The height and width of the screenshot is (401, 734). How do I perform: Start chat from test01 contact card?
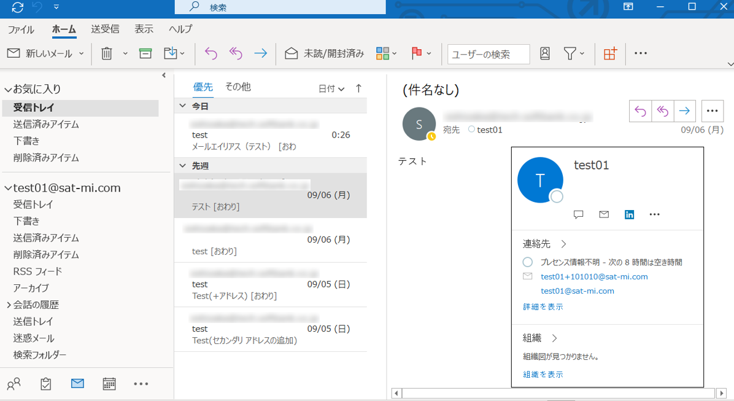click(579, 214)
